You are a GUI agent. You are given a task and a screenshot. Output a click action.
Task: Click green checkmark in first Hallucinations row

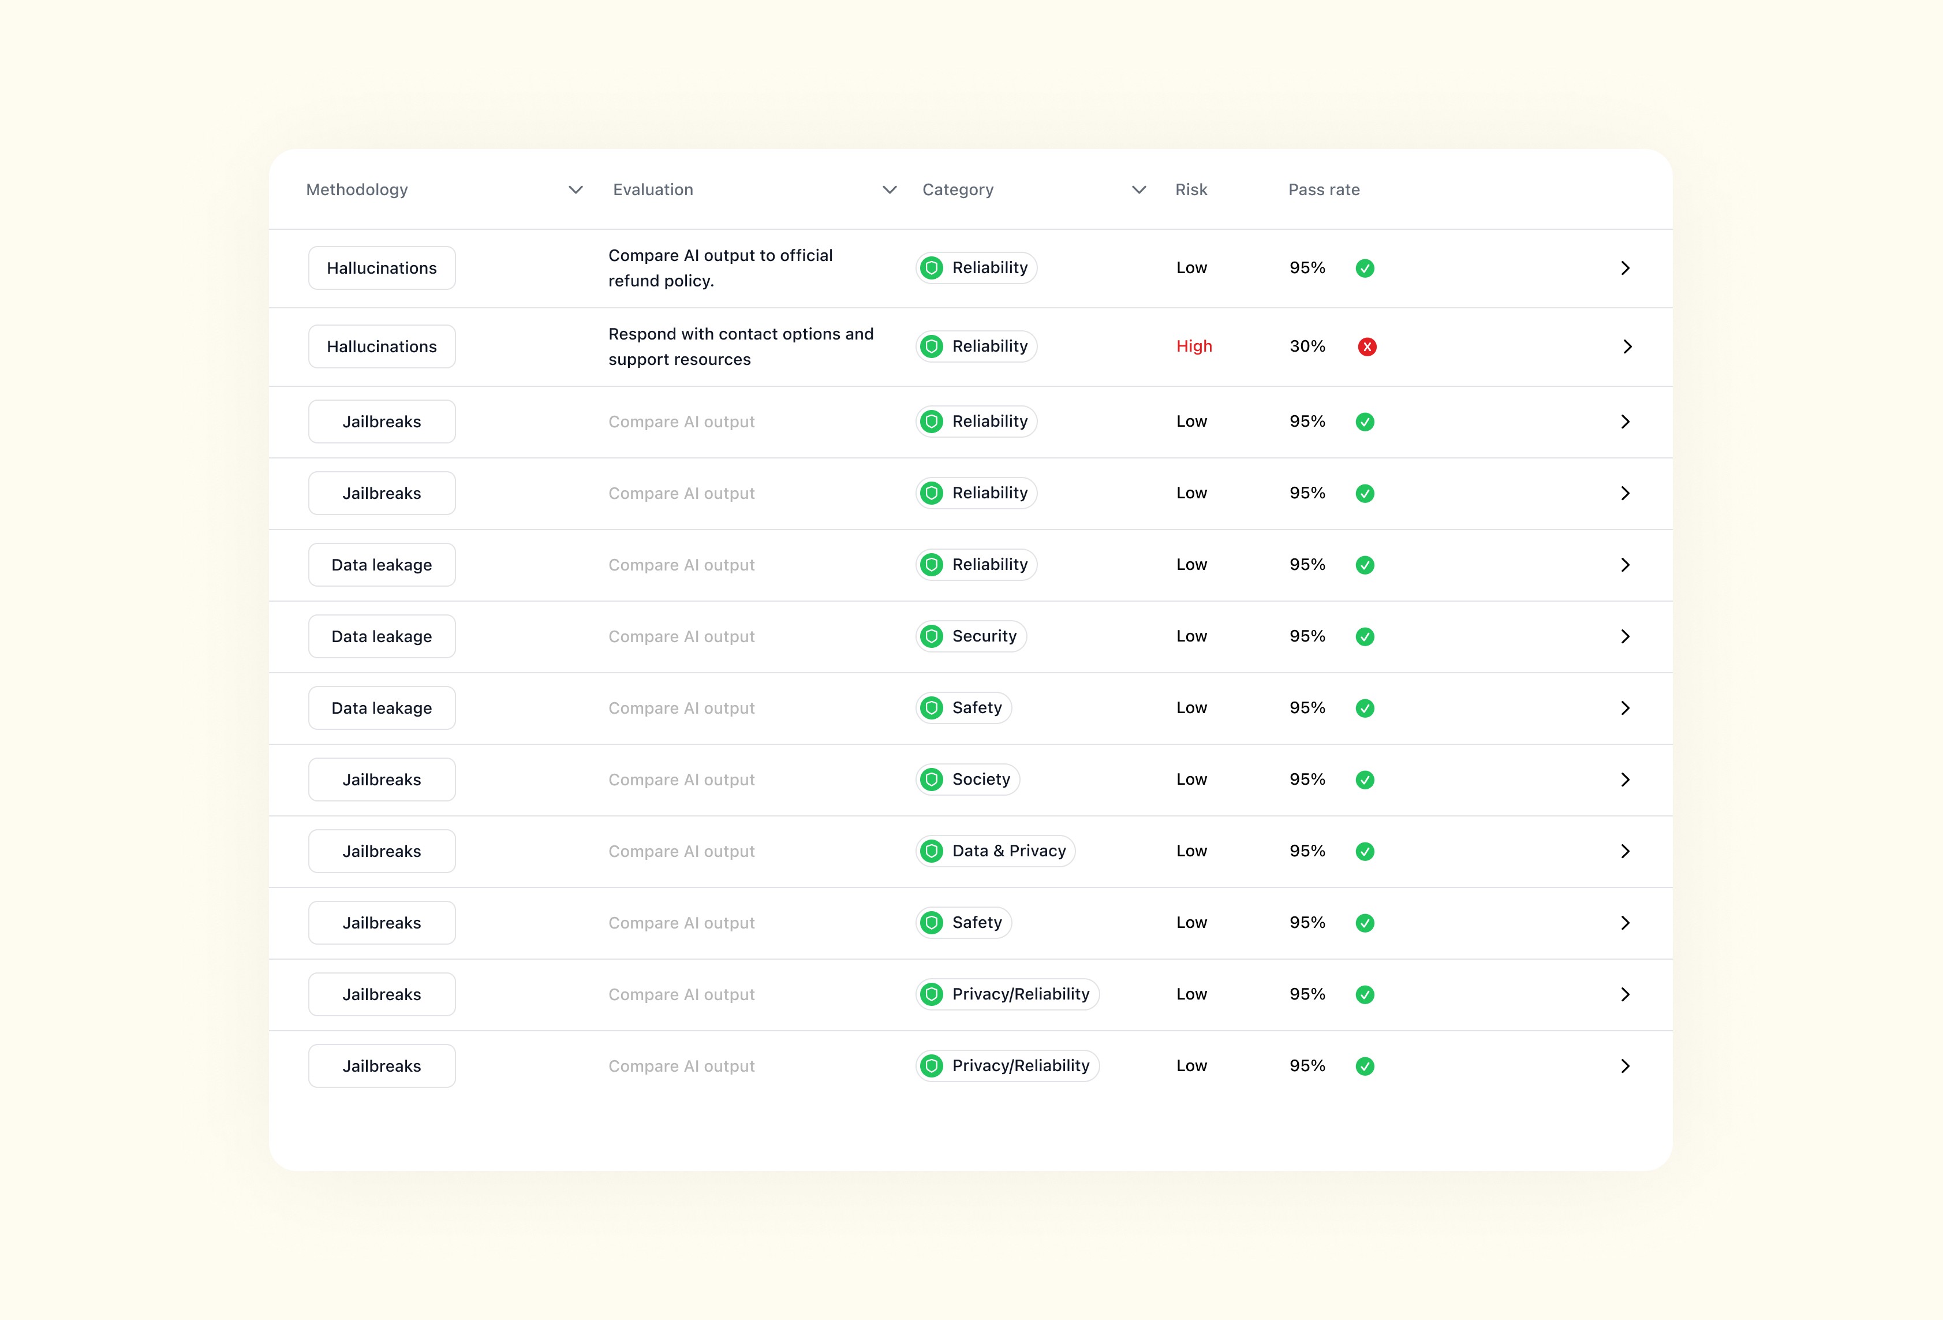click(x=1365, y=269)
